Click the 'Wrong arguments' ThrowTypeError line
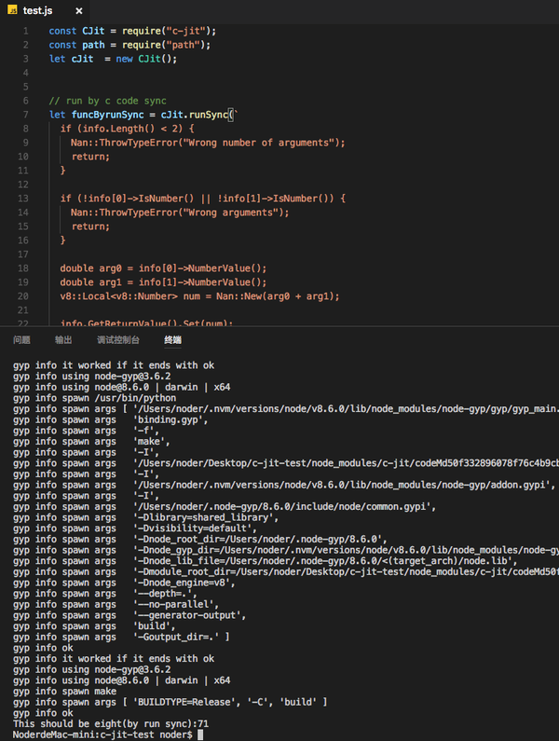Screen dimensions: 559x741 point(180,213)
